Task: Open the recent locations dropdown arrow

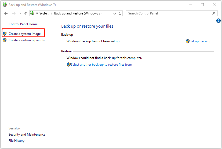Action: tap(20, 13)
